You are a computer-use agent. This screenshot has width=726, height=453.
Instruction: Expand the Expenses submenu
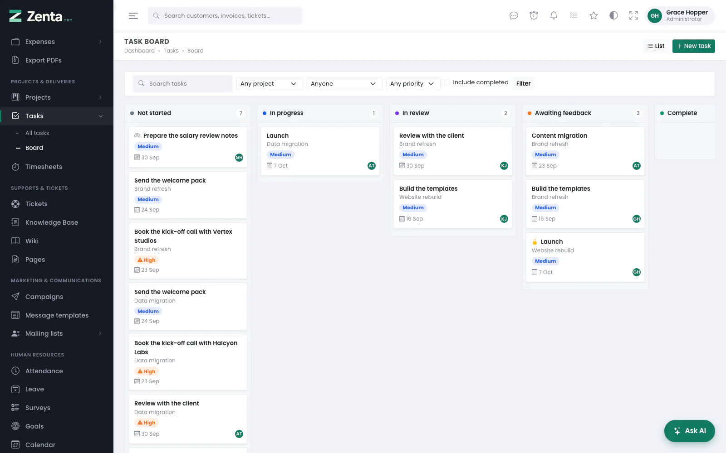[100, 42]
